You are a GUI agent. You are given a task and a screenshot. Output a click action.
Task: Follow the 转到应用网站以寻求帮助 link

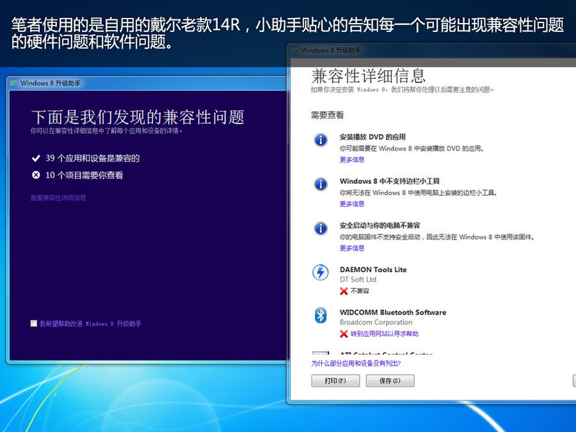384,334
